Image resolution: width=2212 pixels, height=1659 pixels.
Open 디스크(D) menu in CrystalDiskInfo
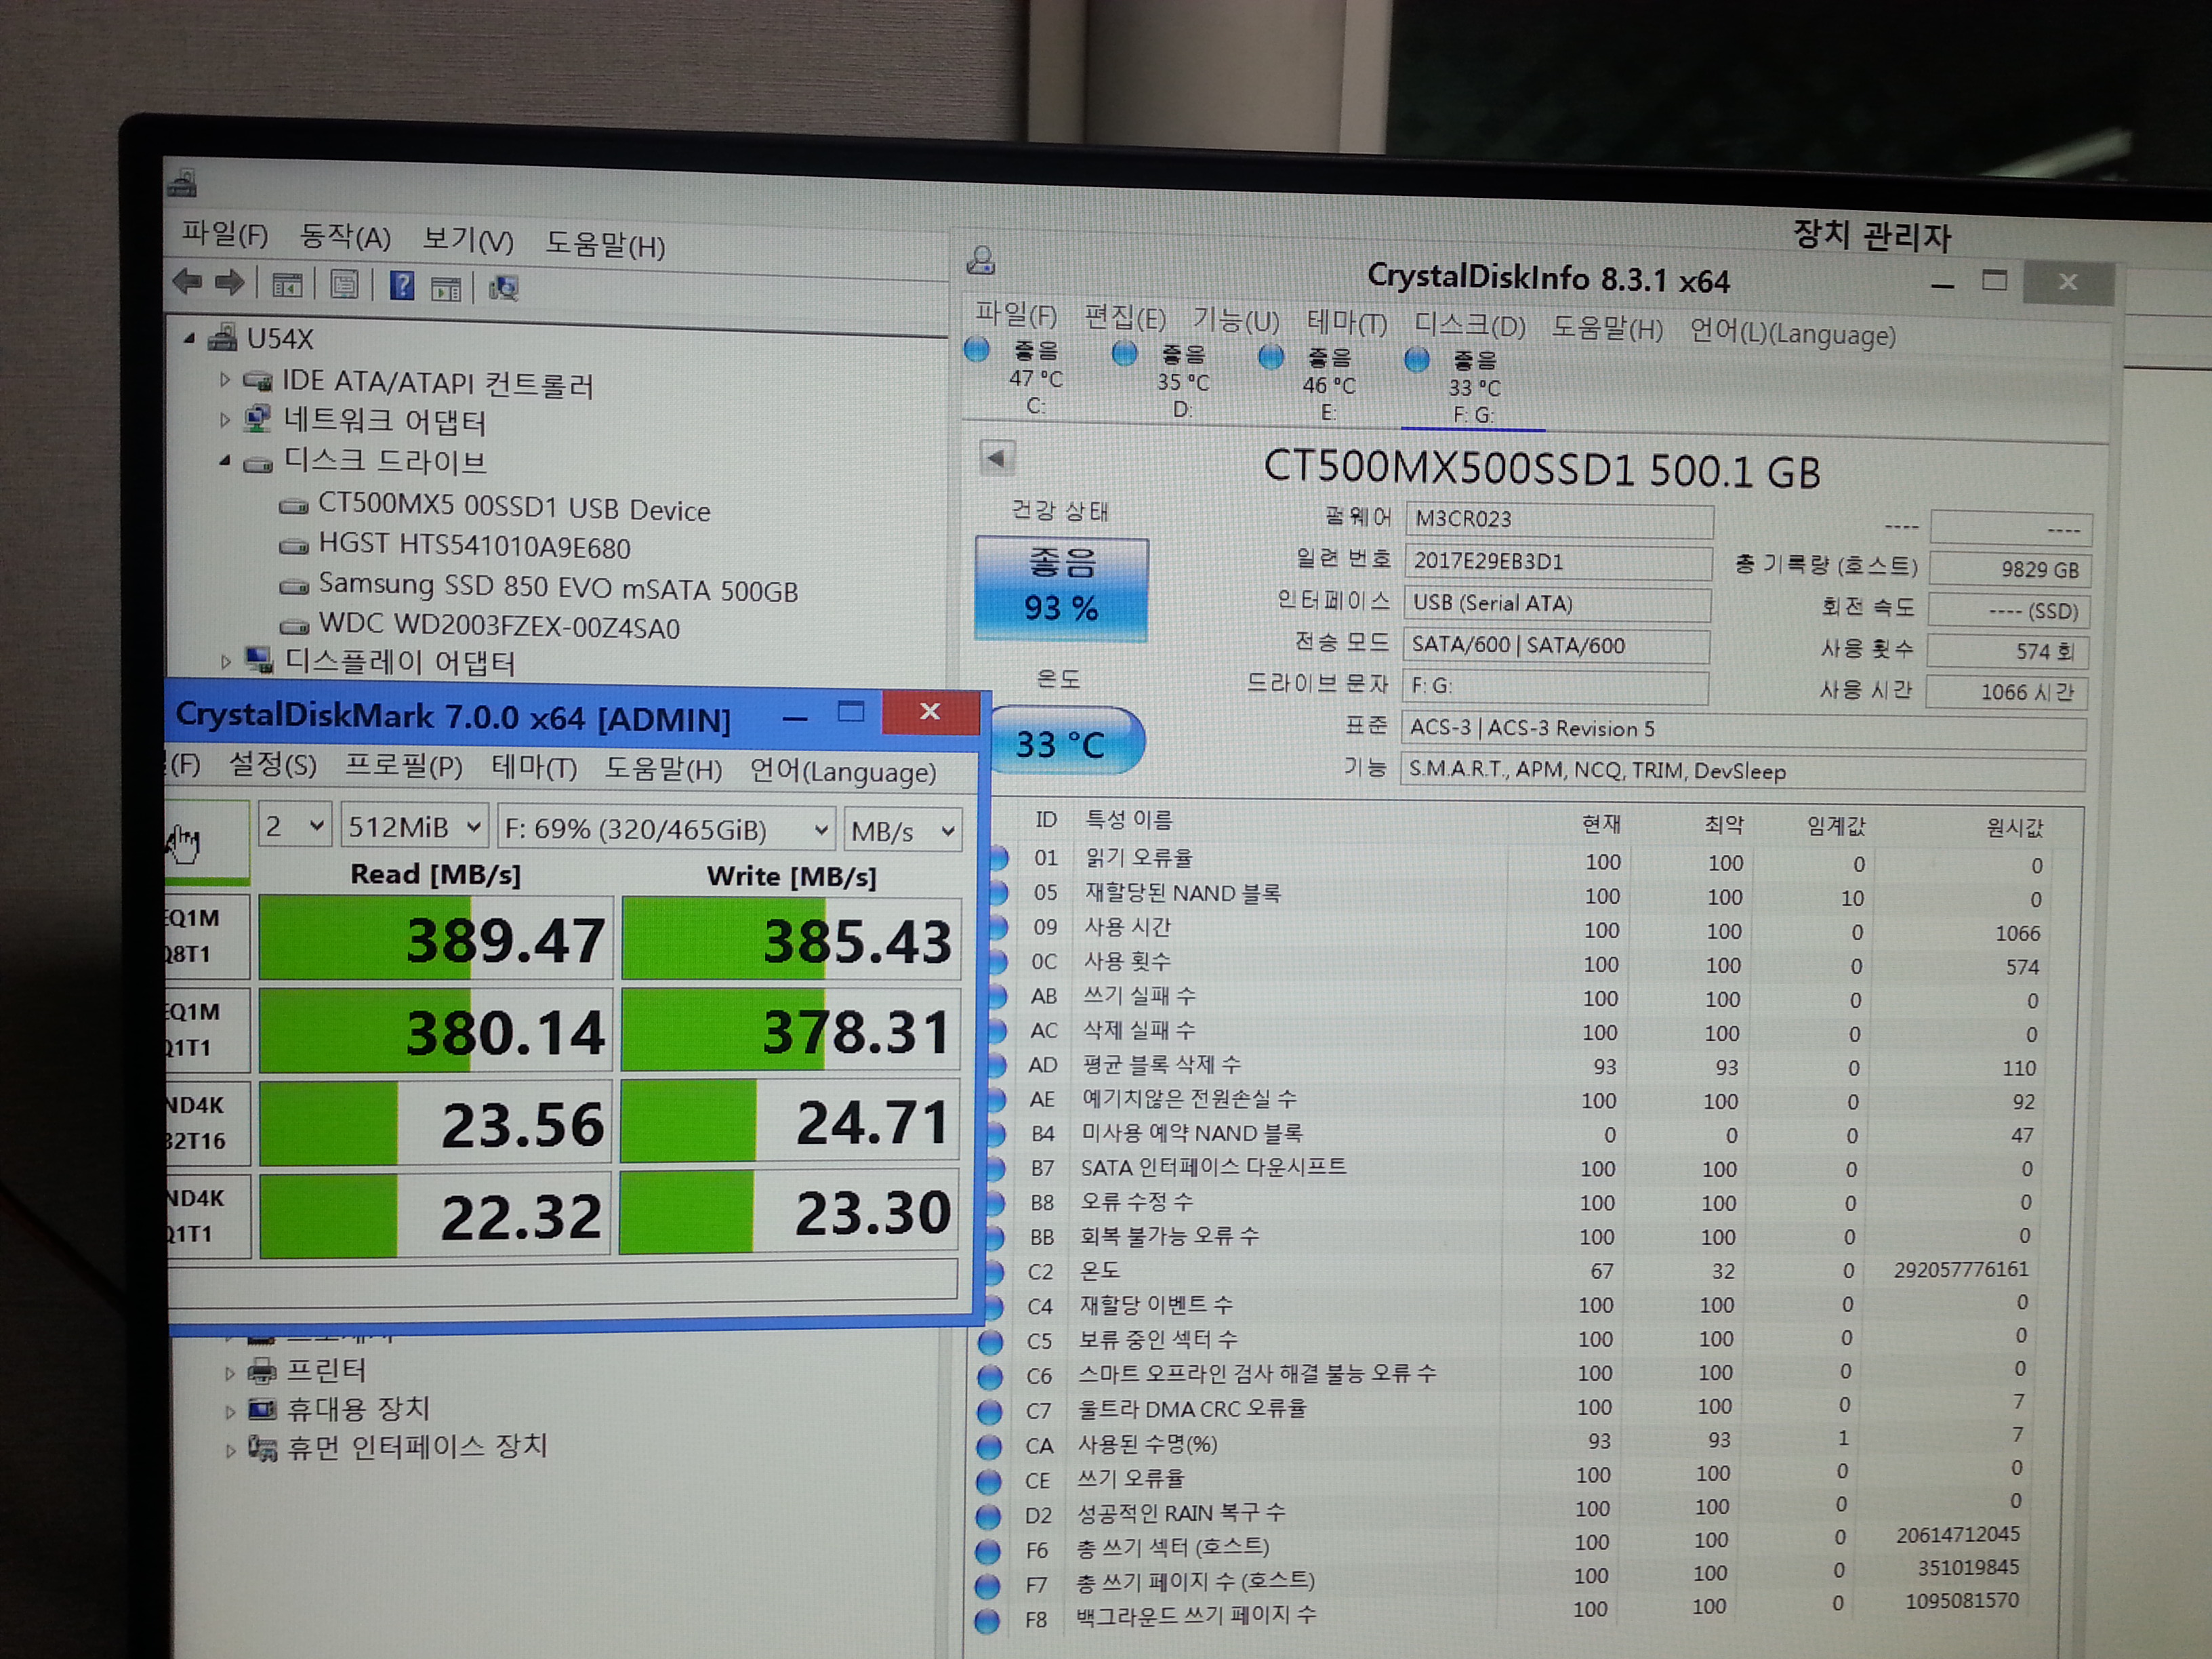[1469, 326]
